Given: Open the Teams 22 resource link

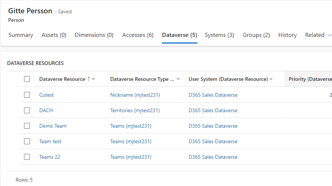Looking at the screenshot, I should [x=50, y=157].
